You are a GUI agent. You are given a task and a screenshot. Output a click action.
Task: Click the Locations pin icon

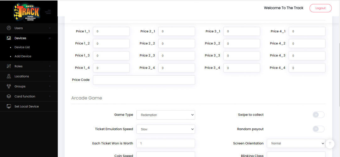[x=9, y=76]
